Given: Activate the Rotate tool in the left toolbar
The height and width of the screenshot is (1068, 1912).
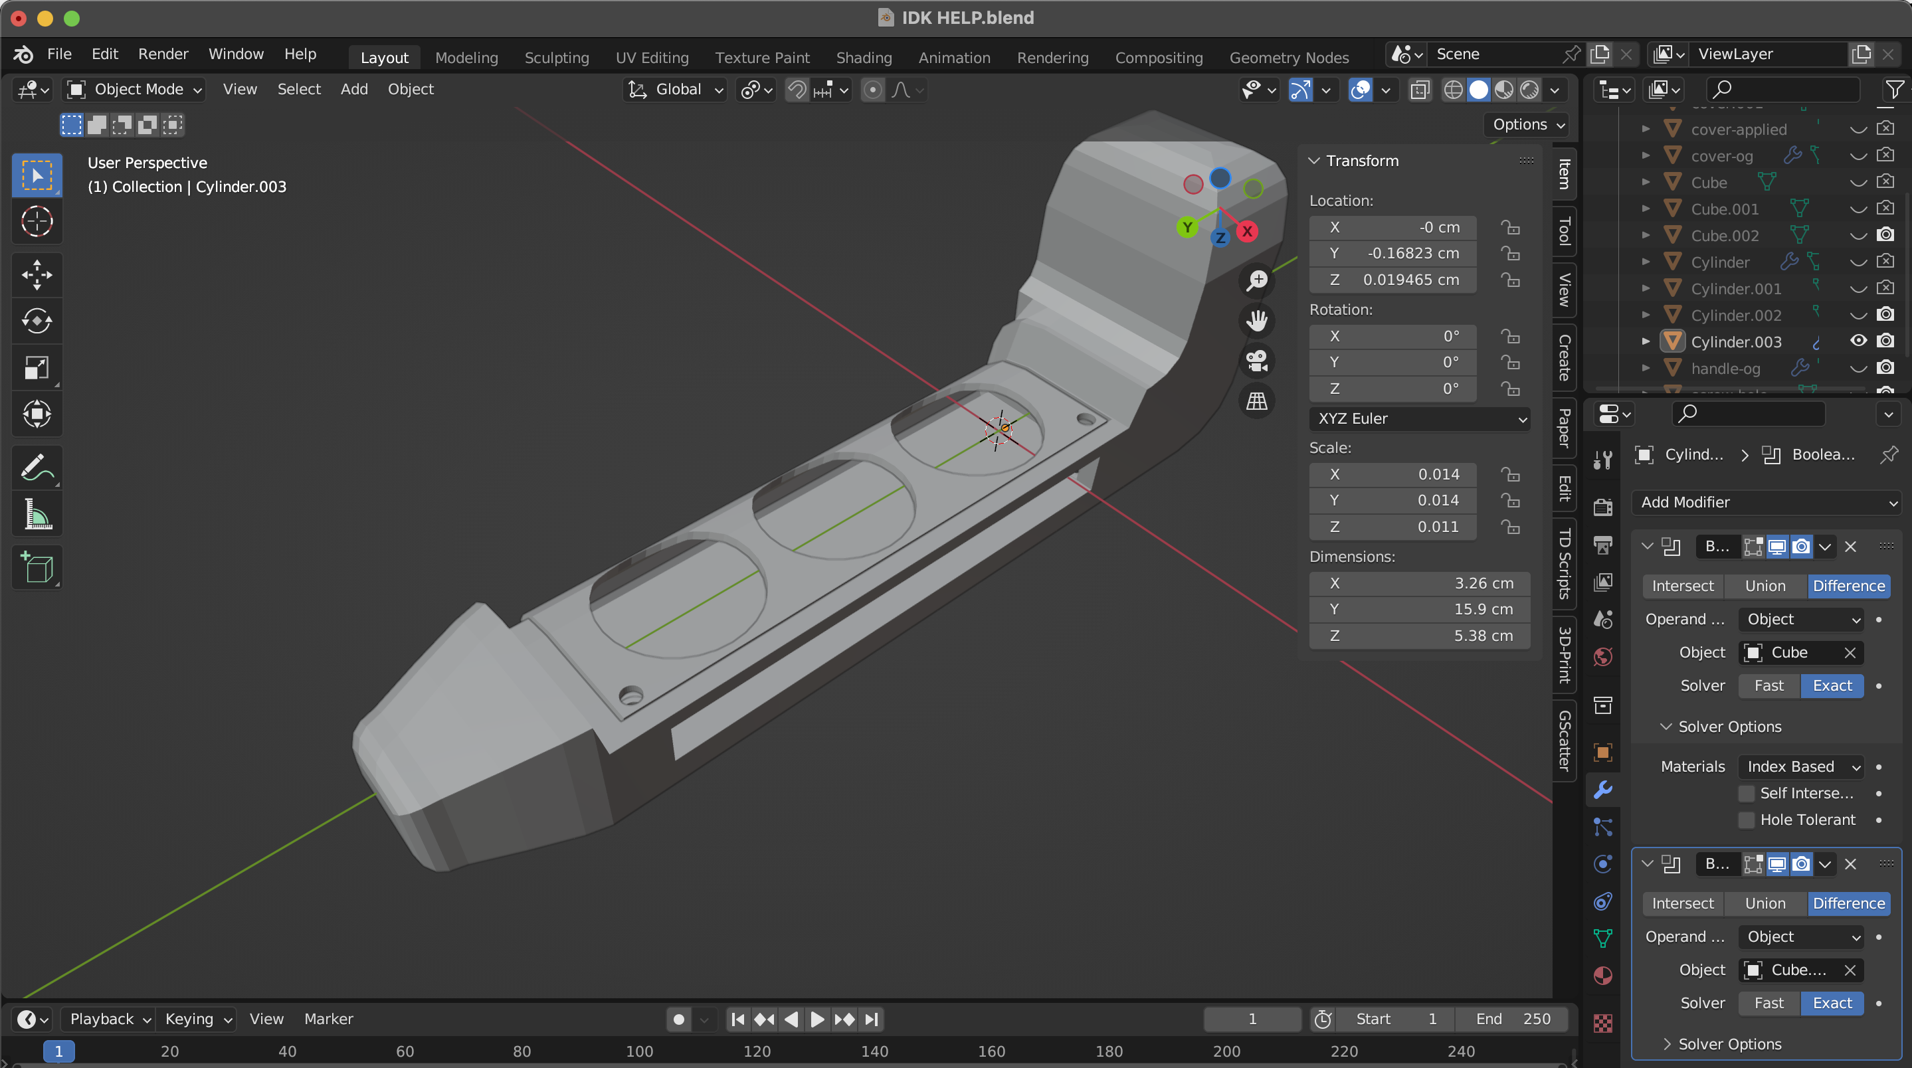Looking at the screenshot, I should [x=37, y=321].
